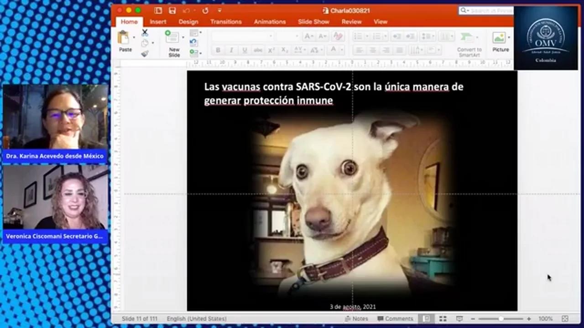Toggle Superscript formatting

tap(271, 50)
